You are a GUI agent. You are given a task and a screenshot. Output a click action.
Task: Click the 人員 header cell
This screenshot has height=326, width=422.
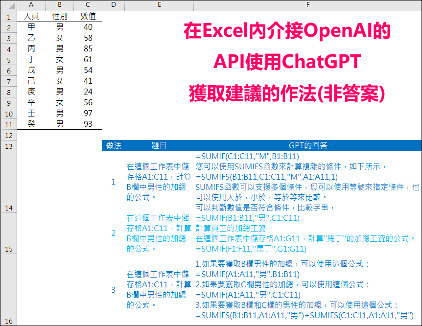click(x=31, y=17)
